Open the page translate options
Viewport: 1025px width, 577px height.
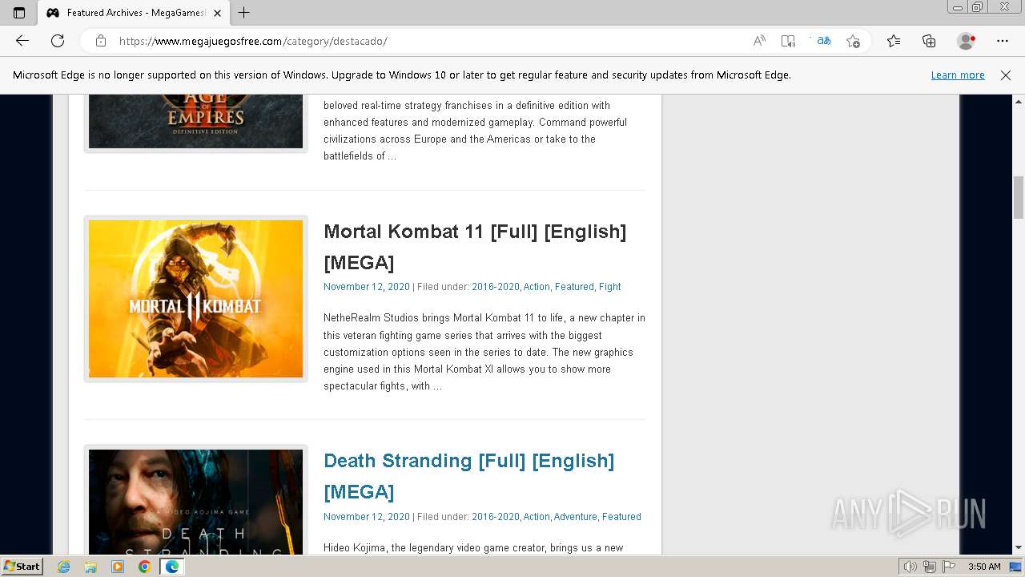823,41
